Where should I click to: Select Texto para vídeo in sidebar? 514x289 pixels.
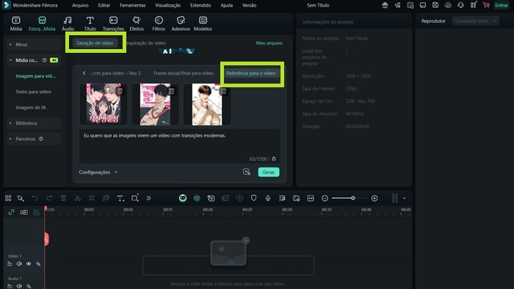tap(33, 92)
